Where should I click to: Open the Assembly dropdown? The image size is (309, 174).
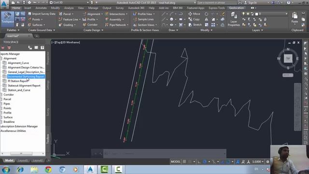click(114, 19)
